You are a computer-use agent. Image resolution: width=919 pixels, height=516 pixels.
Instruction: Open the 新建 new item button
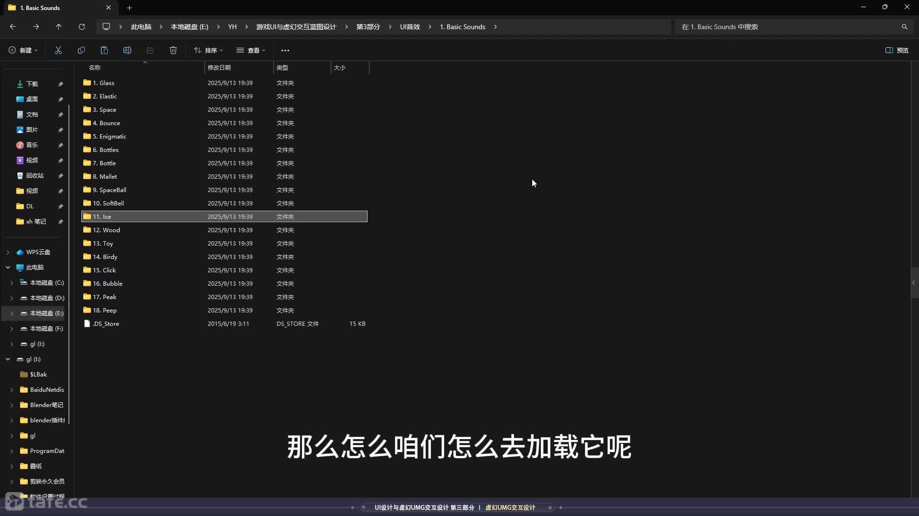pyautogui.click(x=23, y=50)
